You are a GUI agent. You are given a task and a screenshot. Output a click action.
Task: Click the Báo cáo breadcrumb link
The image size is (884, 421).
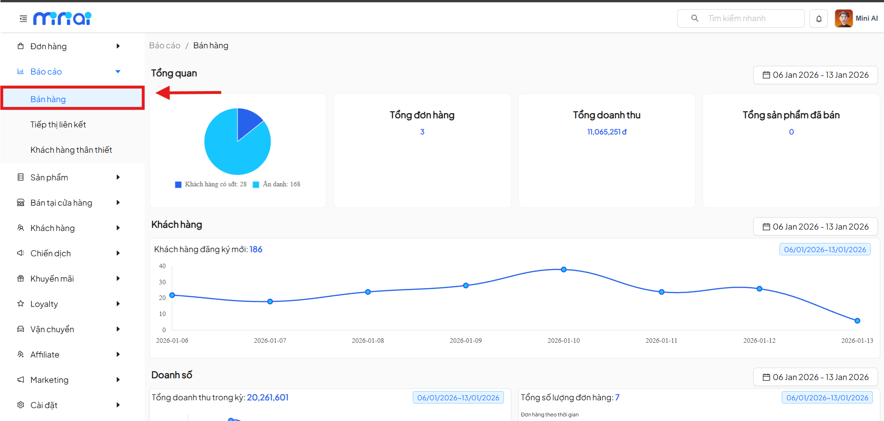coord(164,46)
